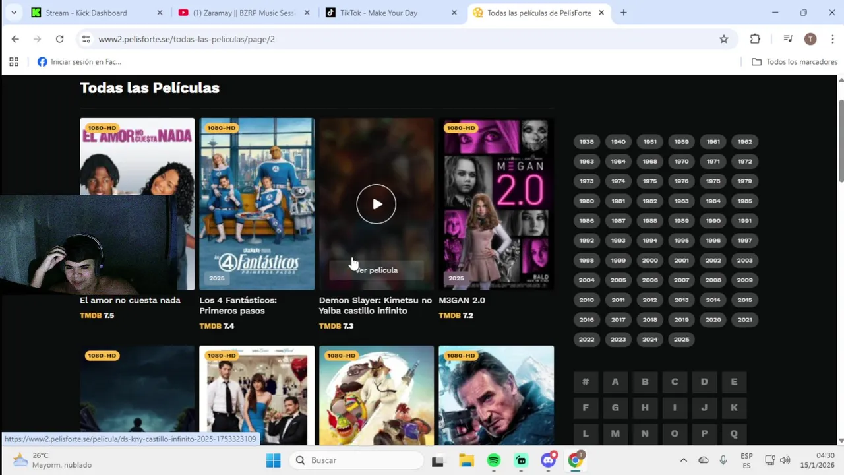Reload the page with the refresh icon
The width and height of the screenshot is (844, 475).
59,39
